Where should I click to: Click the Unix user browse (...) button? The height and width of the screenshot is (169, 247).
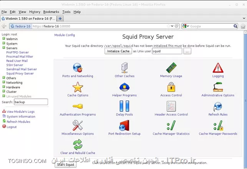pyautogui.click(x=187, y=51)
